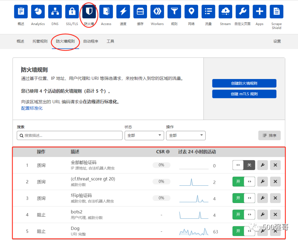Open the 自动程序 tab
The height and width of the screenshot is (240, 298).
coord(92,41)
